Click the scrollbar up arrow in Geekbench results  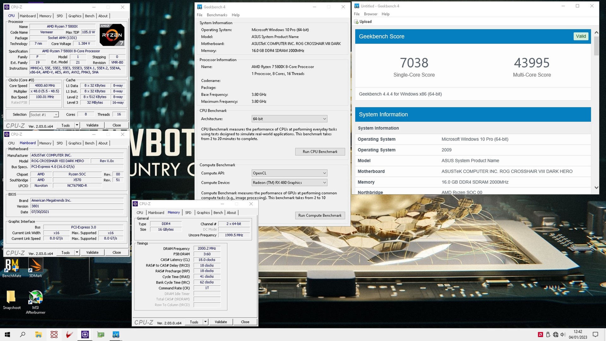596,33
